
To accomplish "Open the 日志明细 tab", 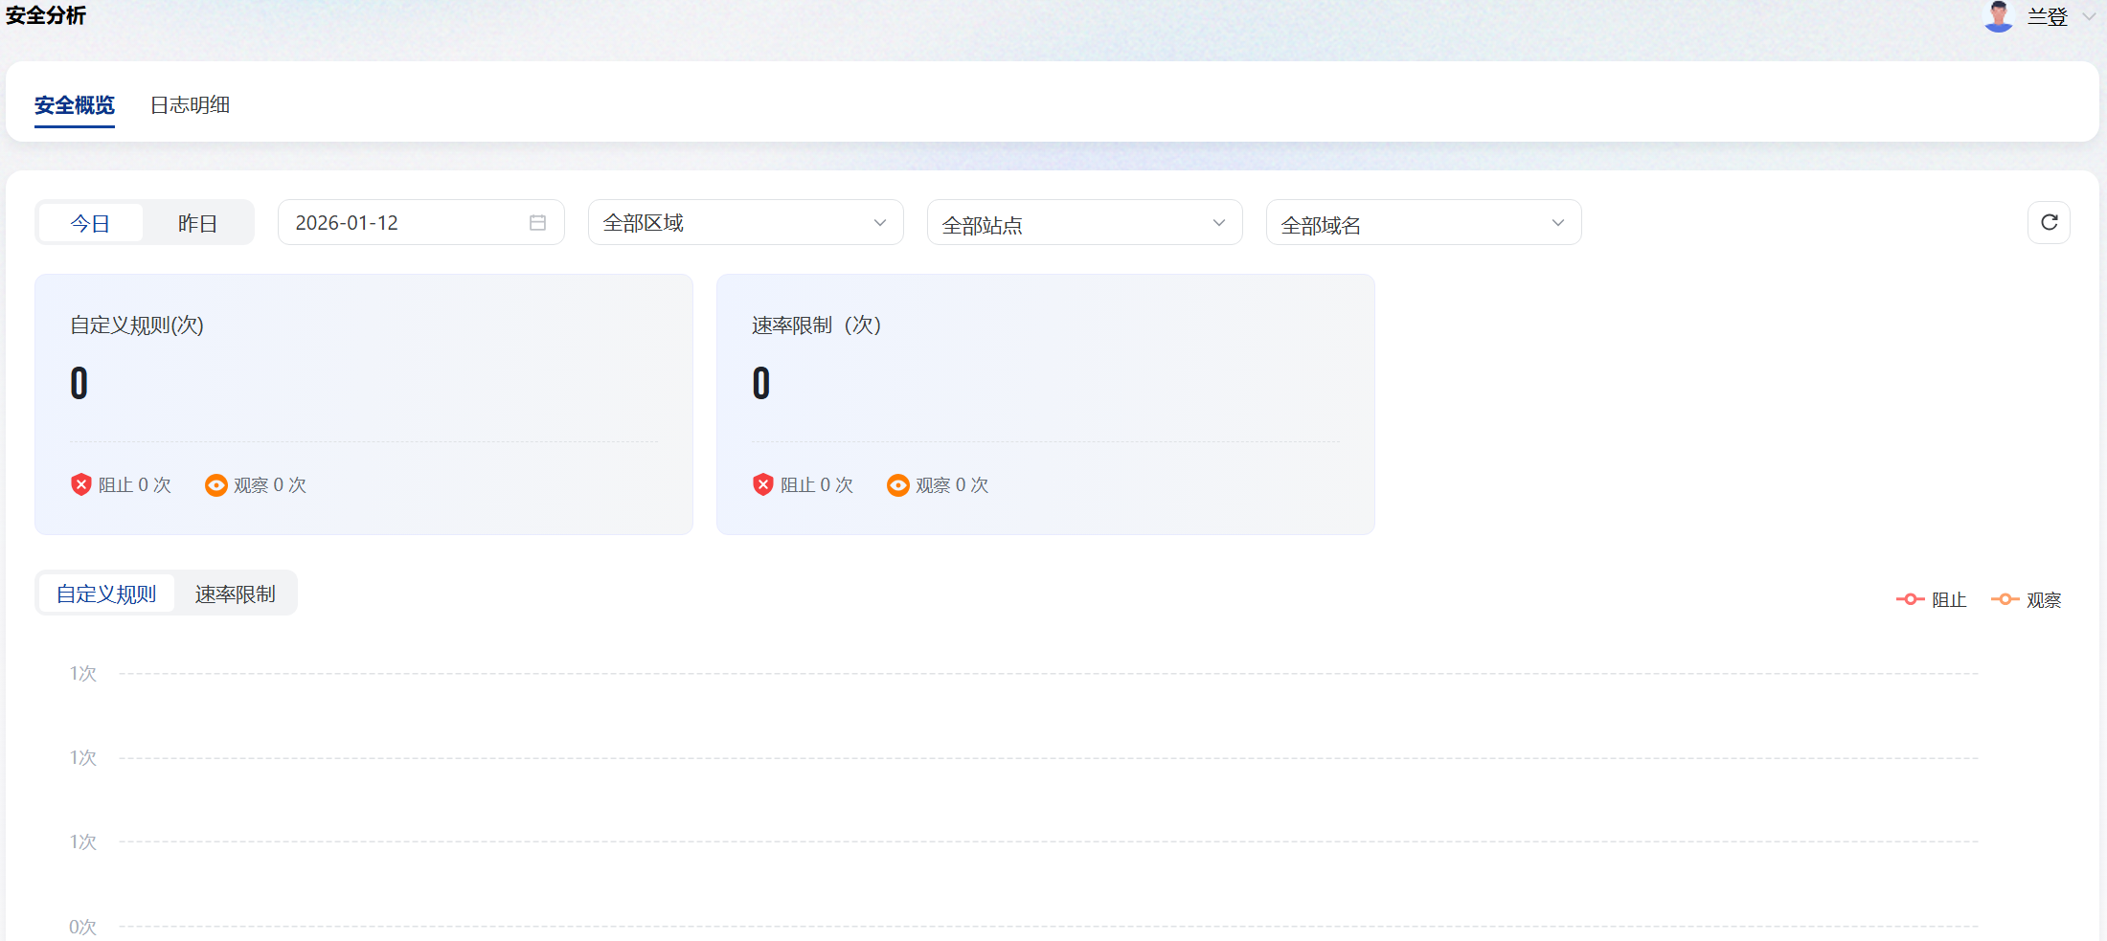I will point(190,105).
